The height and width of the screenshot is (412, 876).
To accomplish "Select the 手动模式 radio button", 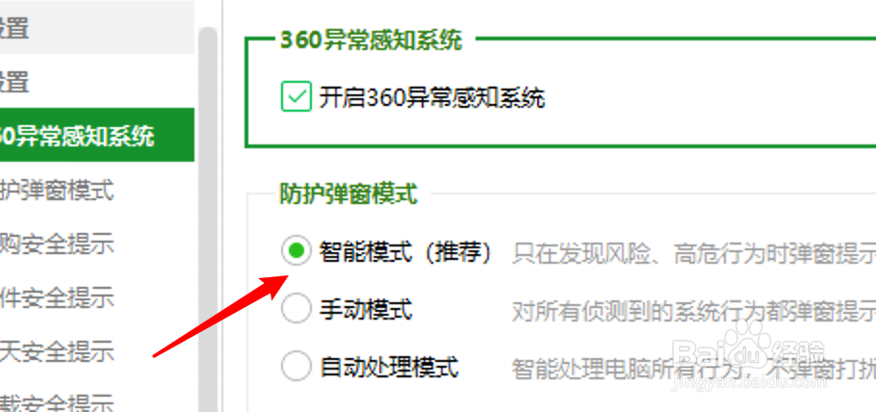I will 296,309.
